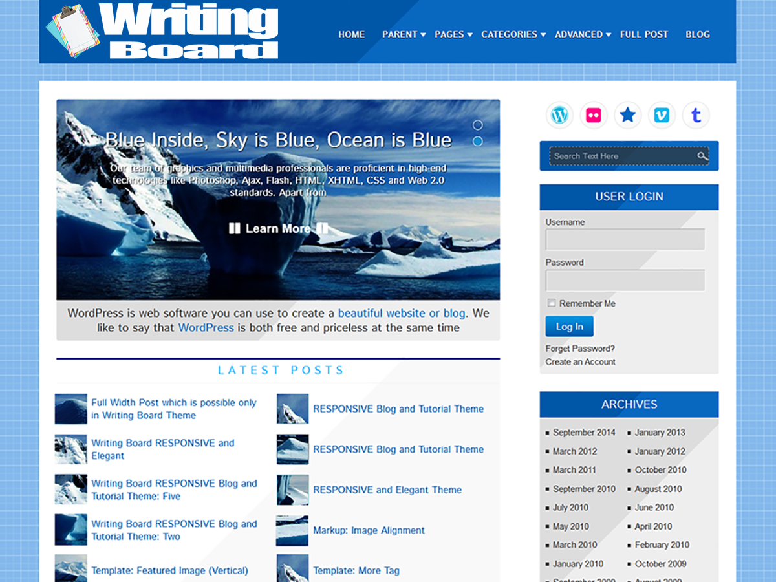Image resolution: width=776 pixels, height=582 pixels.
Task: Open the BLOG menu item
Action: click(698, 34)
